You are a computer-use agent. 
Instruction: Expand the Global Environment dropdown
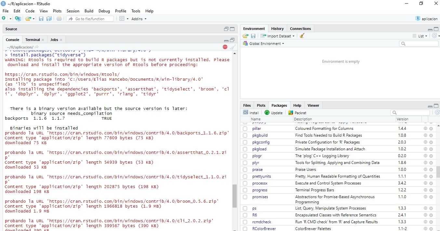coord(266,44)
